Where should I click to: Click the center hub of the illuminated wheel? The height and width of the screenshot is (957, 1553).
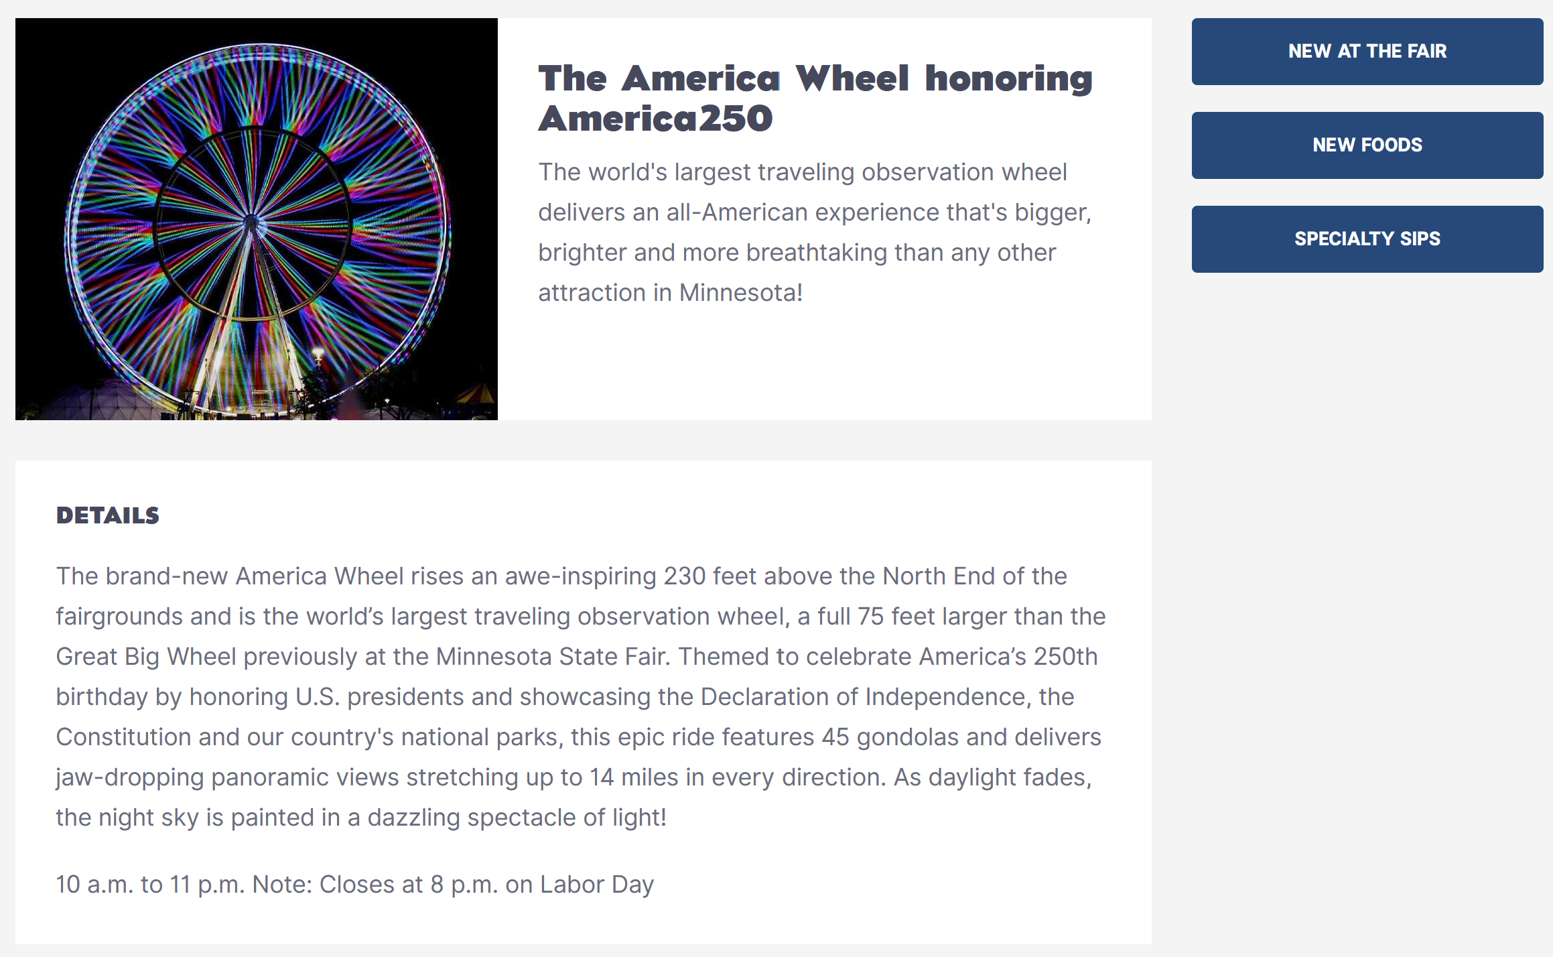pos(252,221)
